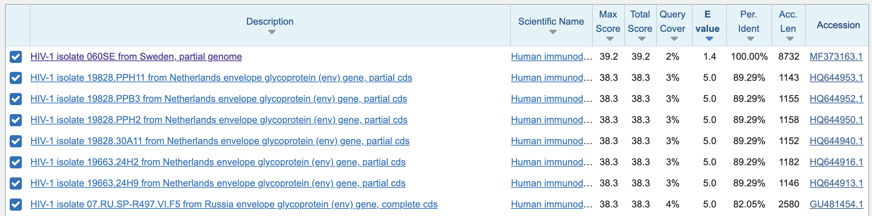
Task: Click sort arrow under Per. Ident
Action: click(750, 39)
